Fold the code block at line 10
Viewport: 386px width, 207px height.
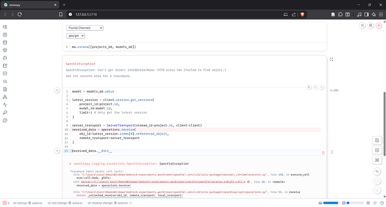point(70,130)
